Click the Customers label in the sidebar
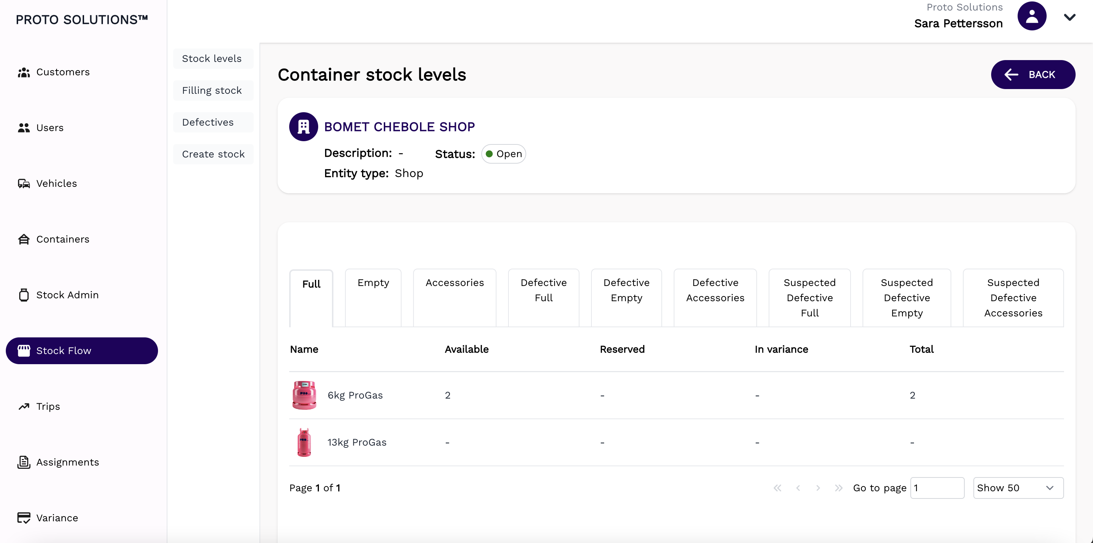Viewport: 1093px width, 543px height. 63,72
